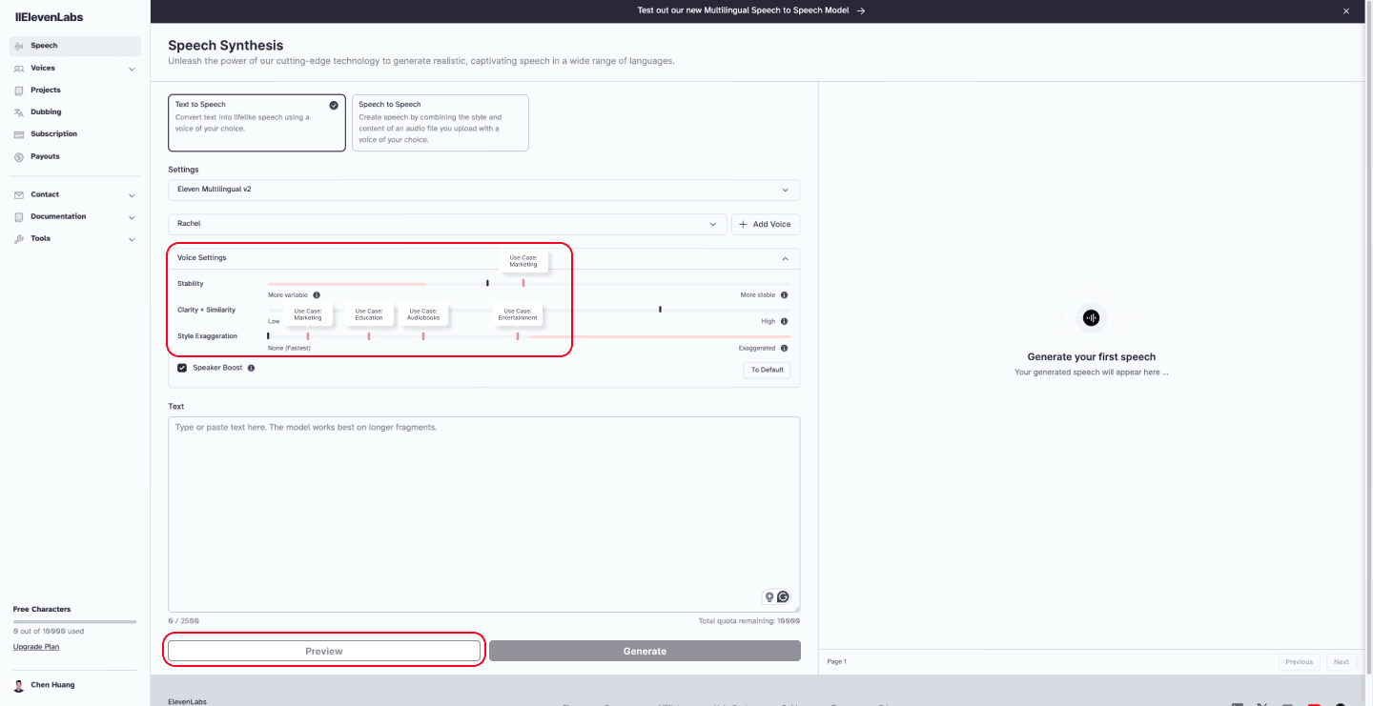Open Payouts via the dollar coin icon

(19, 156)
